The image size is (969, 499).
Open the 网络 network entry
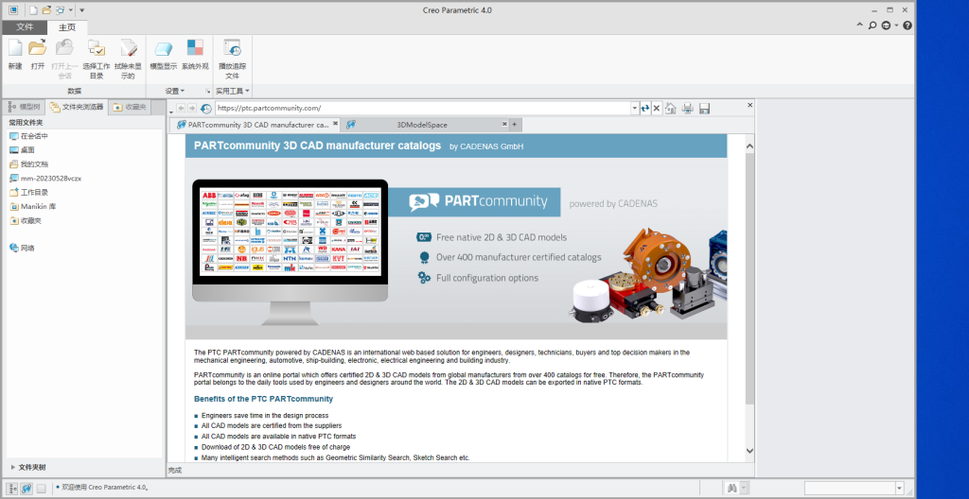click(x=23, y=248)
